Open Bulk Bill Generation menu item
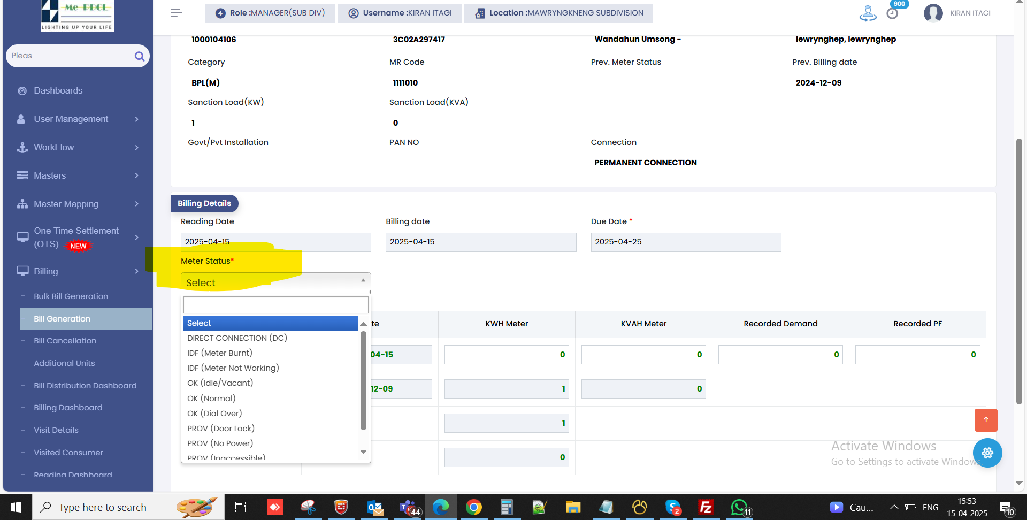 [x=71, y=296]
